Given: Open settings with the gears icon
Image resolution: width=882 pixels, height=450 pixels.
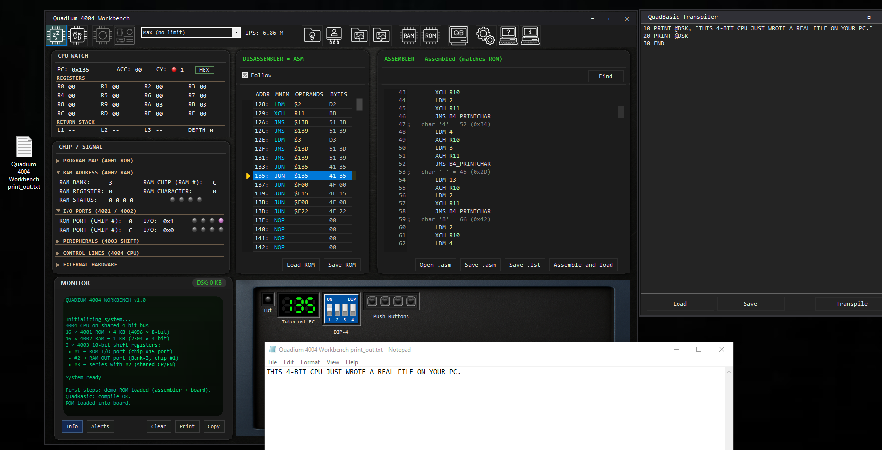Looking at the screenshot, I should [485, 36].
